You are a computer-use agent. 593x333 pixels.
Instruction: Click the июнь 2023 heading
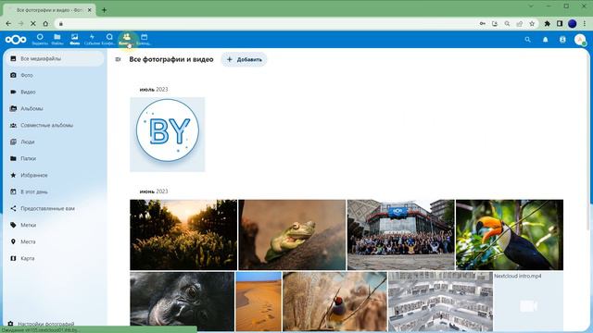coord(154,191)
